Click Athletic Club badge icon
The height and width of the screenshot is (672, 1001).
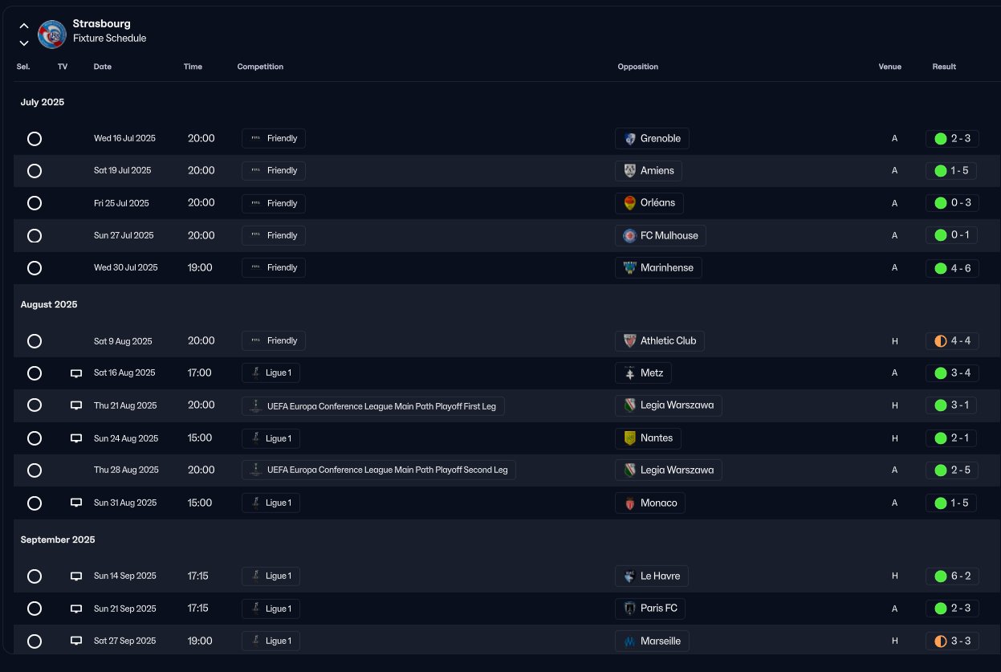point(630,341)
